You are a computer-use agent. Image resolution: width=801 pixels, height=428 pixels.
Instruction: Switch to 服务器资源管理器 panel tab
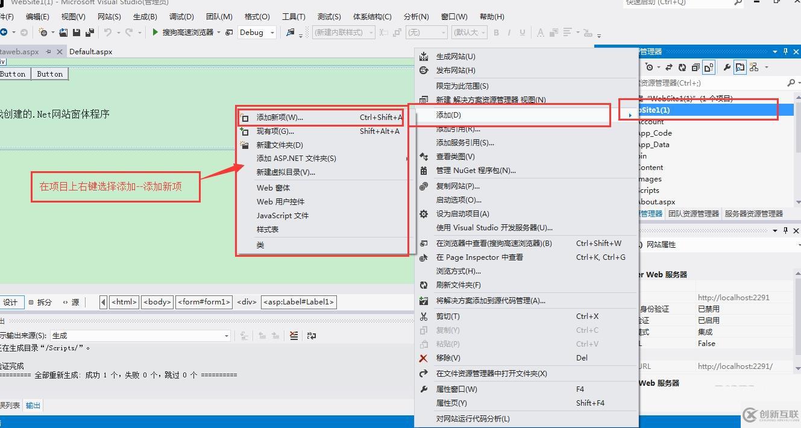754,213
